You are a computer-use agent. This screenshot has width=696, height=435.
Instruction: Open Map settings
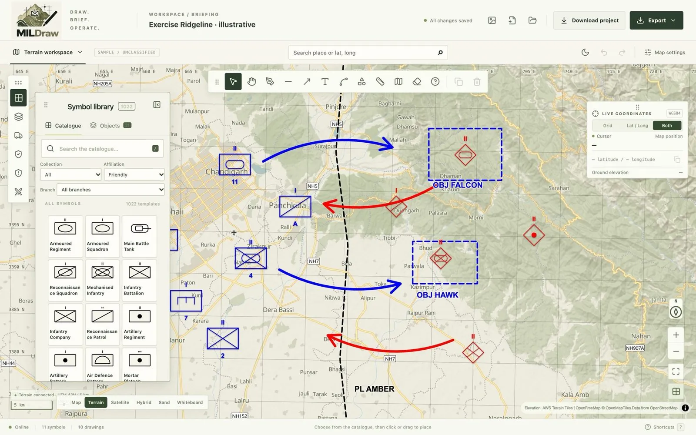tap(665, 52)
